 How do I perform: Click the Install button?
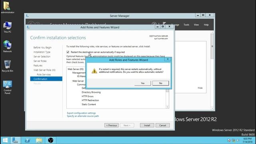147,125
